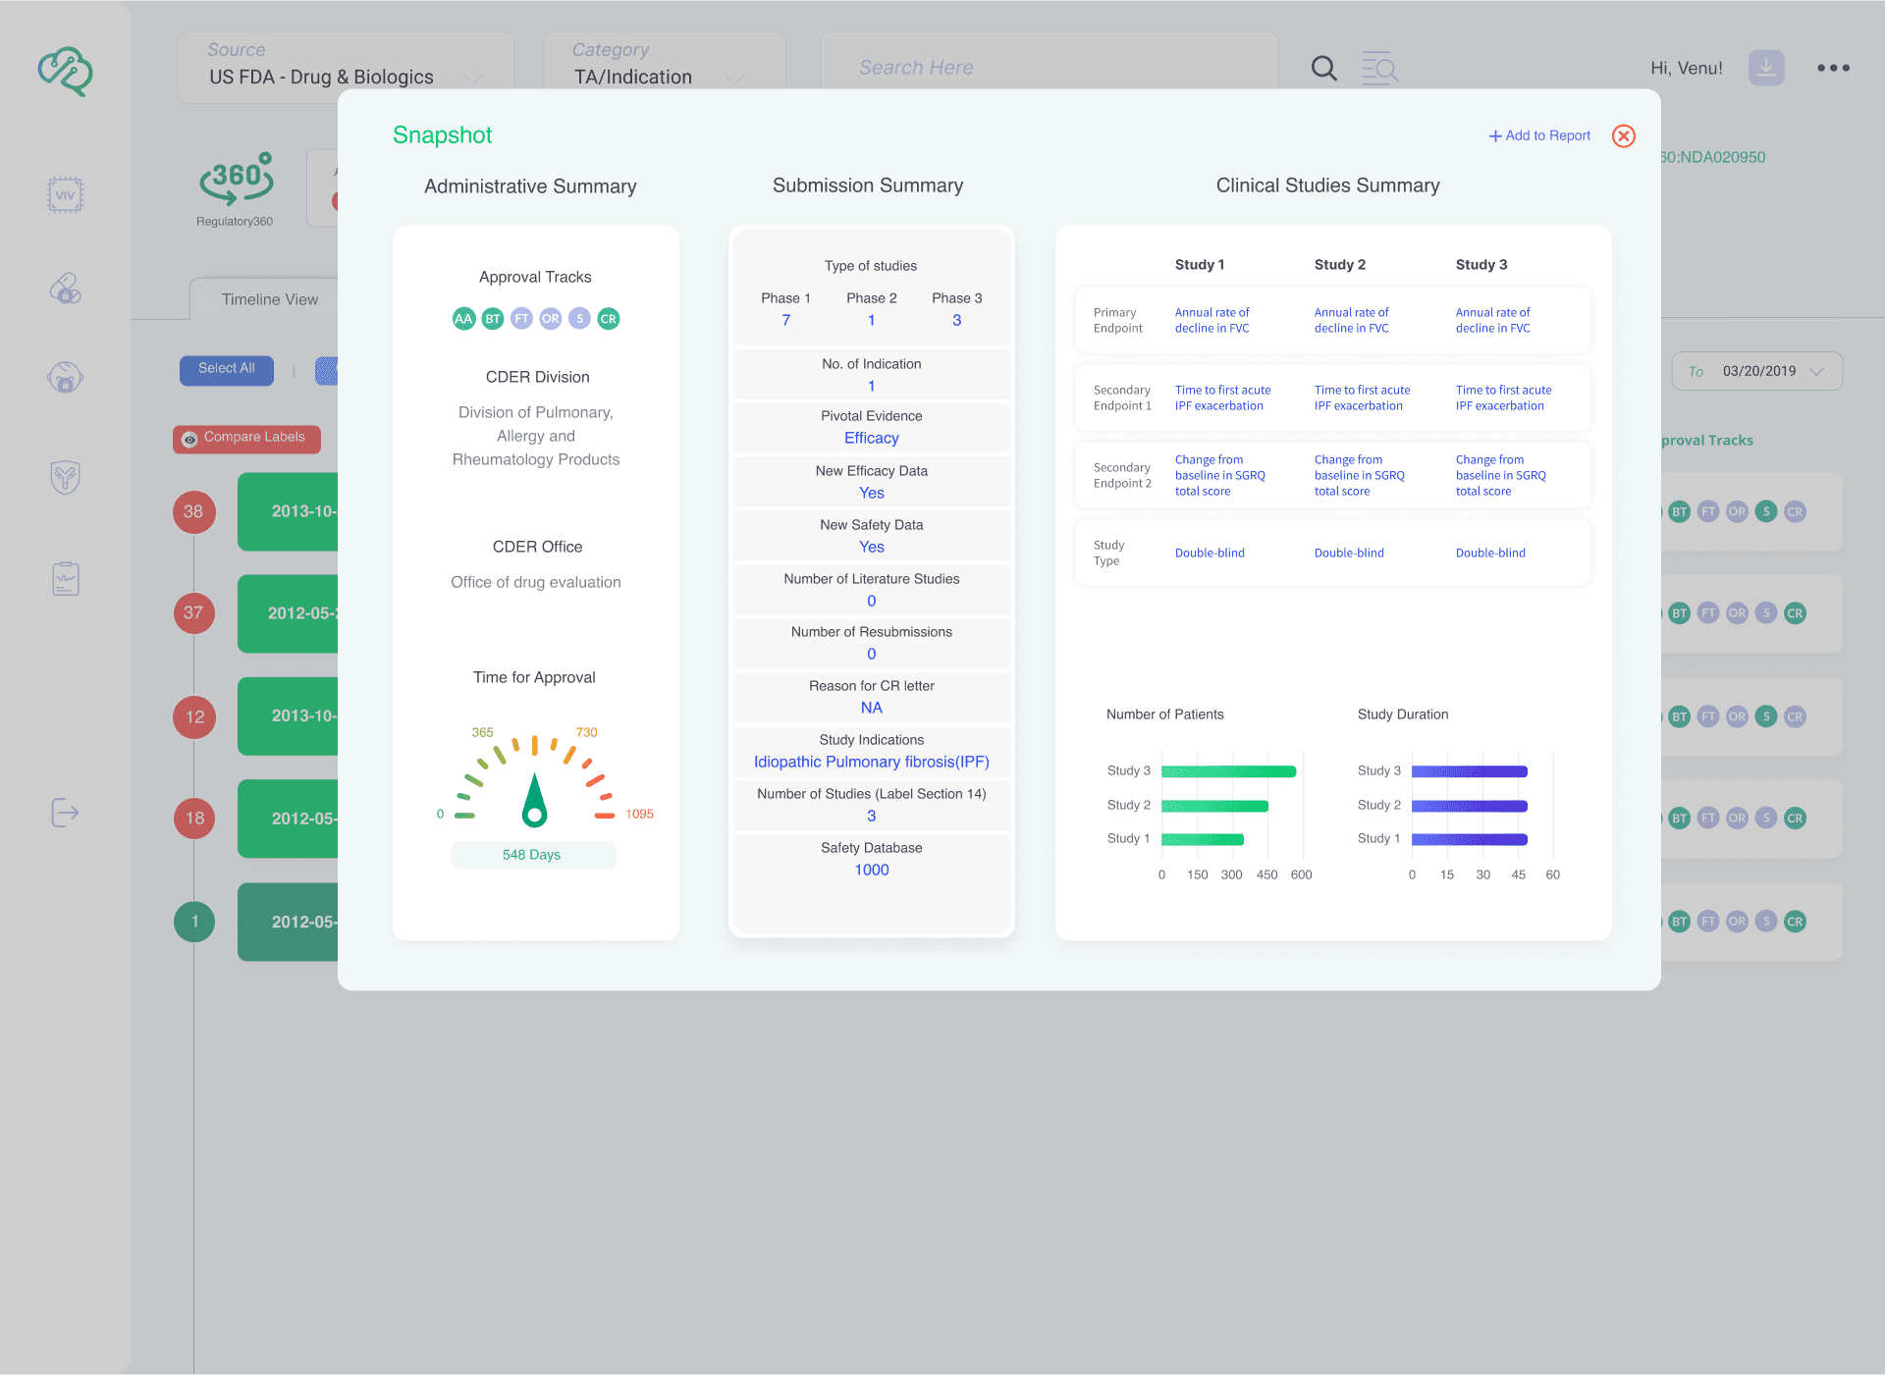Click the Compare Labels button
1885x1375 pixels.
tap(246, 438)
